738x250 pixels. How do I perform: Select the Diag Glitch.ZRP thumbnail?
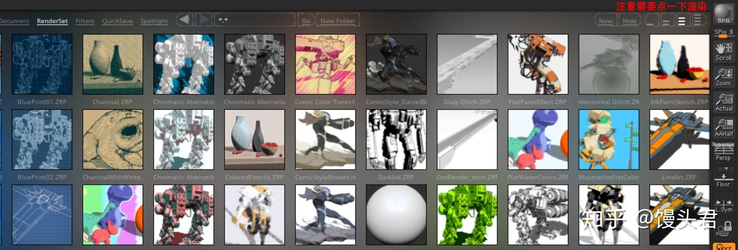point(467,64)
